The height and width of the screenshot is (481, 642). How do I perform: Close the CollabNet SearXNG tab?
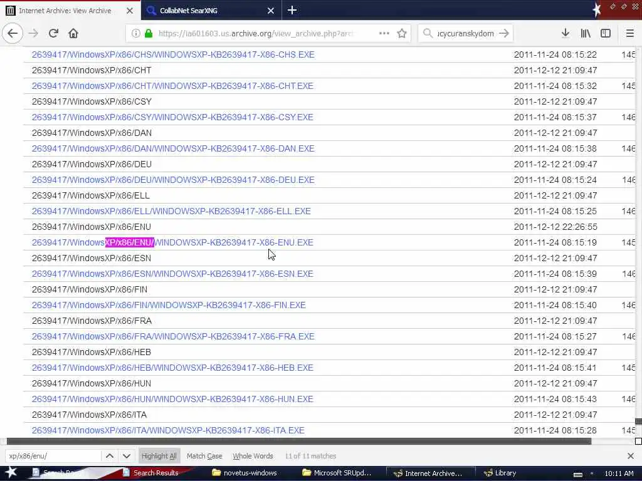pos(271,11)
